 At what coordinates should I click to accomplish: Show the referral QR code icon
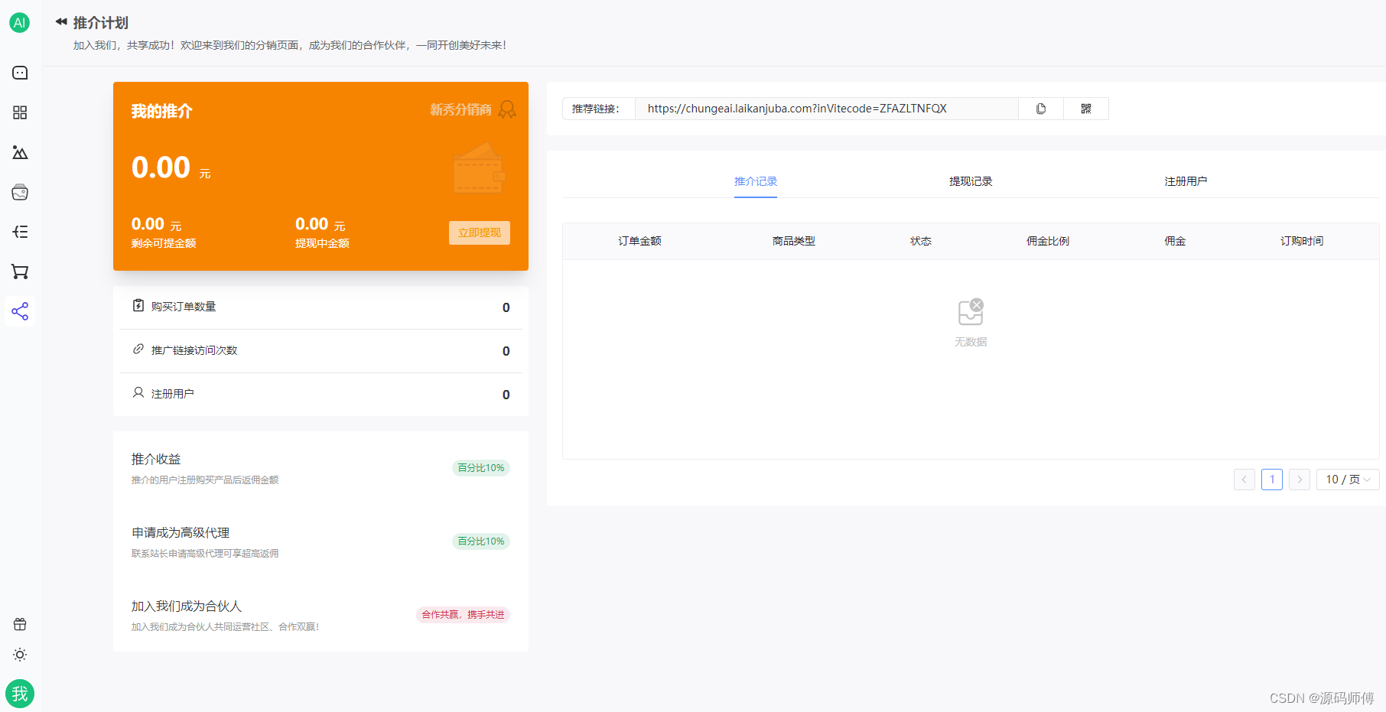tap(1086, 109)
